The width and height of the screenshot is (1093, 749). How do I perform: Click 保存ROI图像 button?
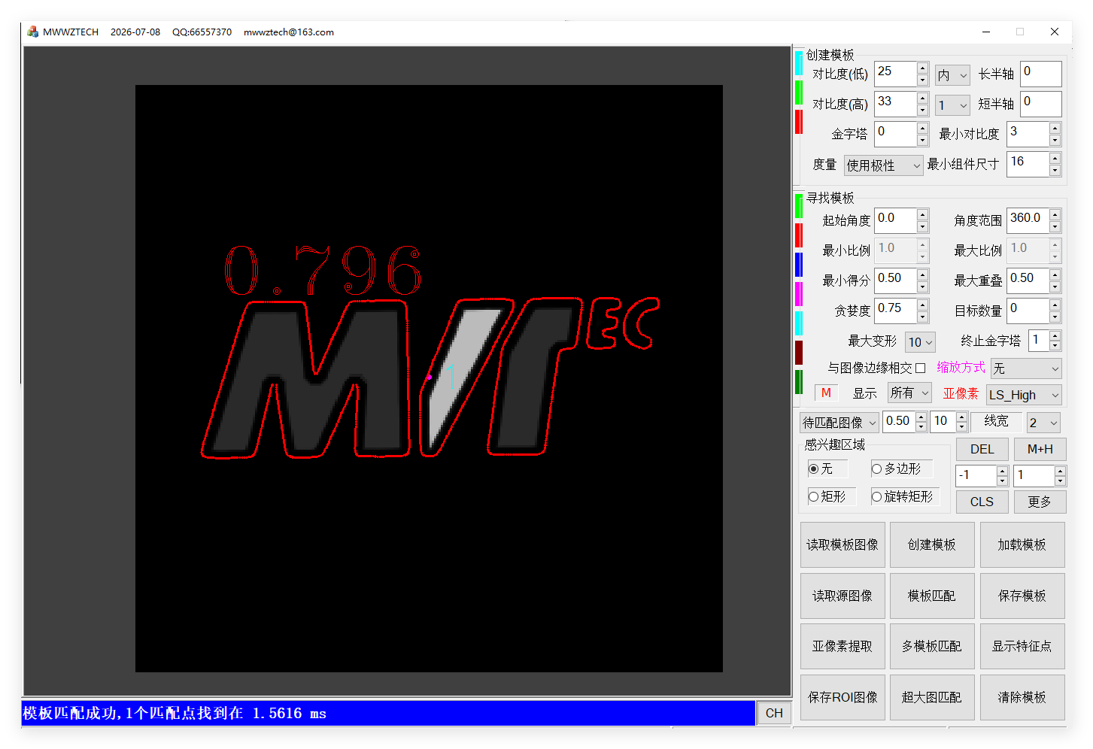pos(843,697)
